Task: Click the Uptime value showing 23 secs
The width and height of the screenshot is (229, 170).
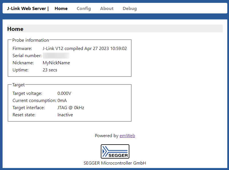Action: pyautogui.click(x=50, y=70)
